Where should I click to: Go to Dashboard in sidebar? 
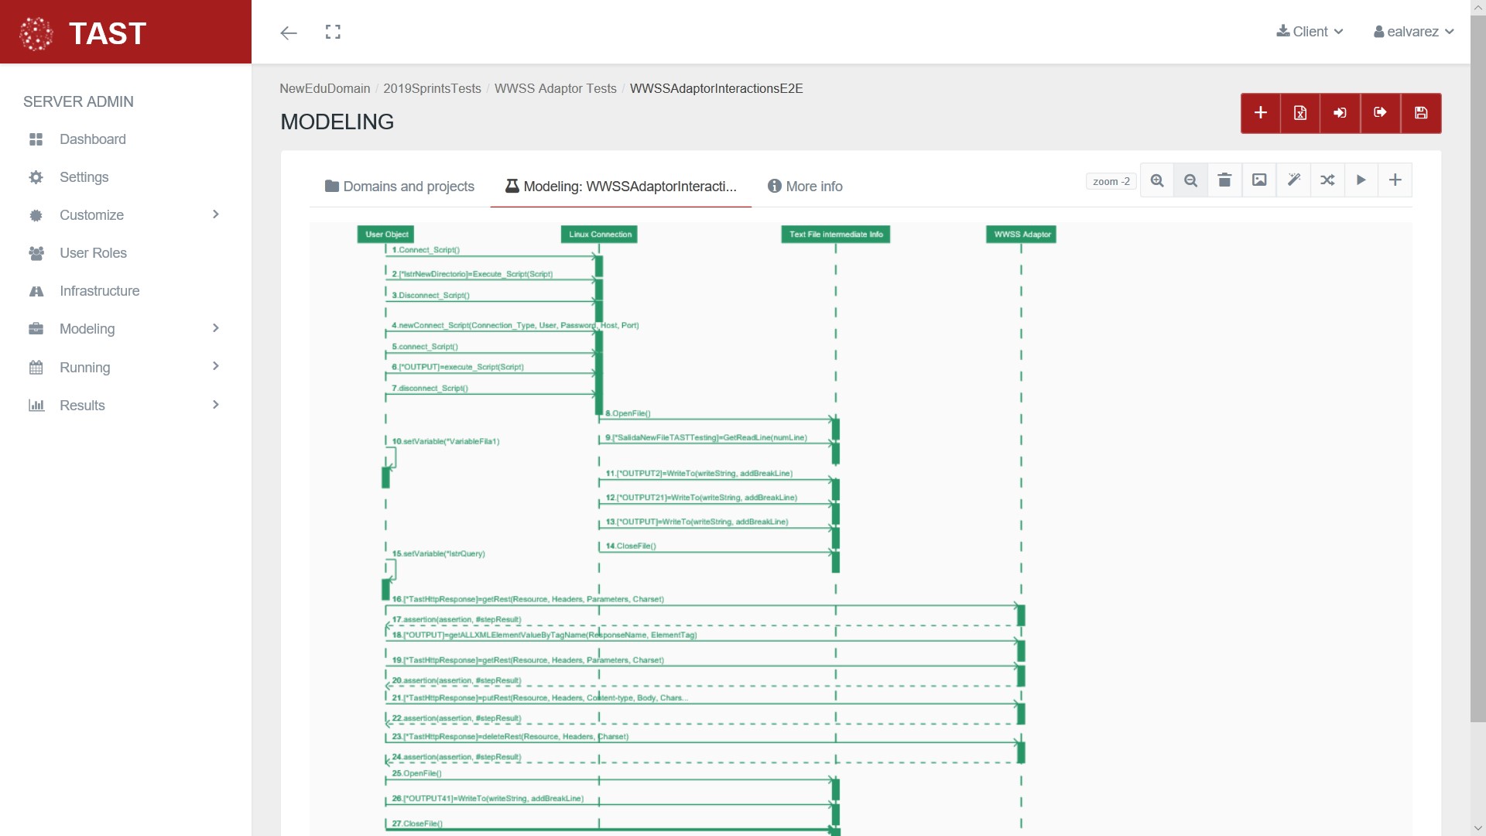click(x=92, y=139)
